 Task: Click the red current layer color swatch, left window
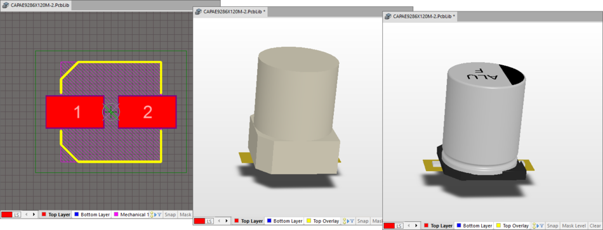[8, 214]
